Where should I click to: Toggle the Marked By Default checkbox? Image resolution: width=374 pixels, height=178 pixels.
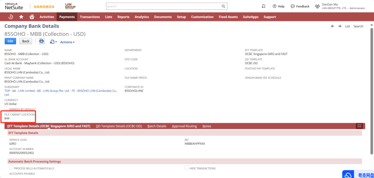[7, 108]
